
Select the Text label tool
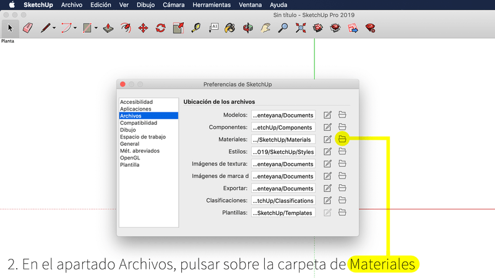(x=213, y=28)
